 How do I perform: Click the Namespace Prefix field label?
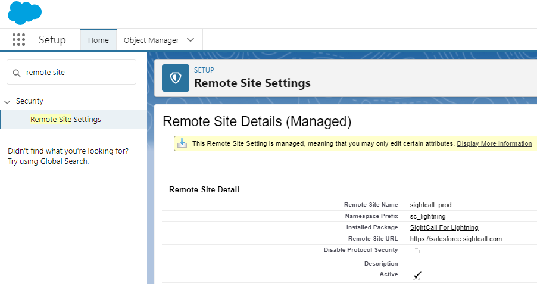point(371,216)
